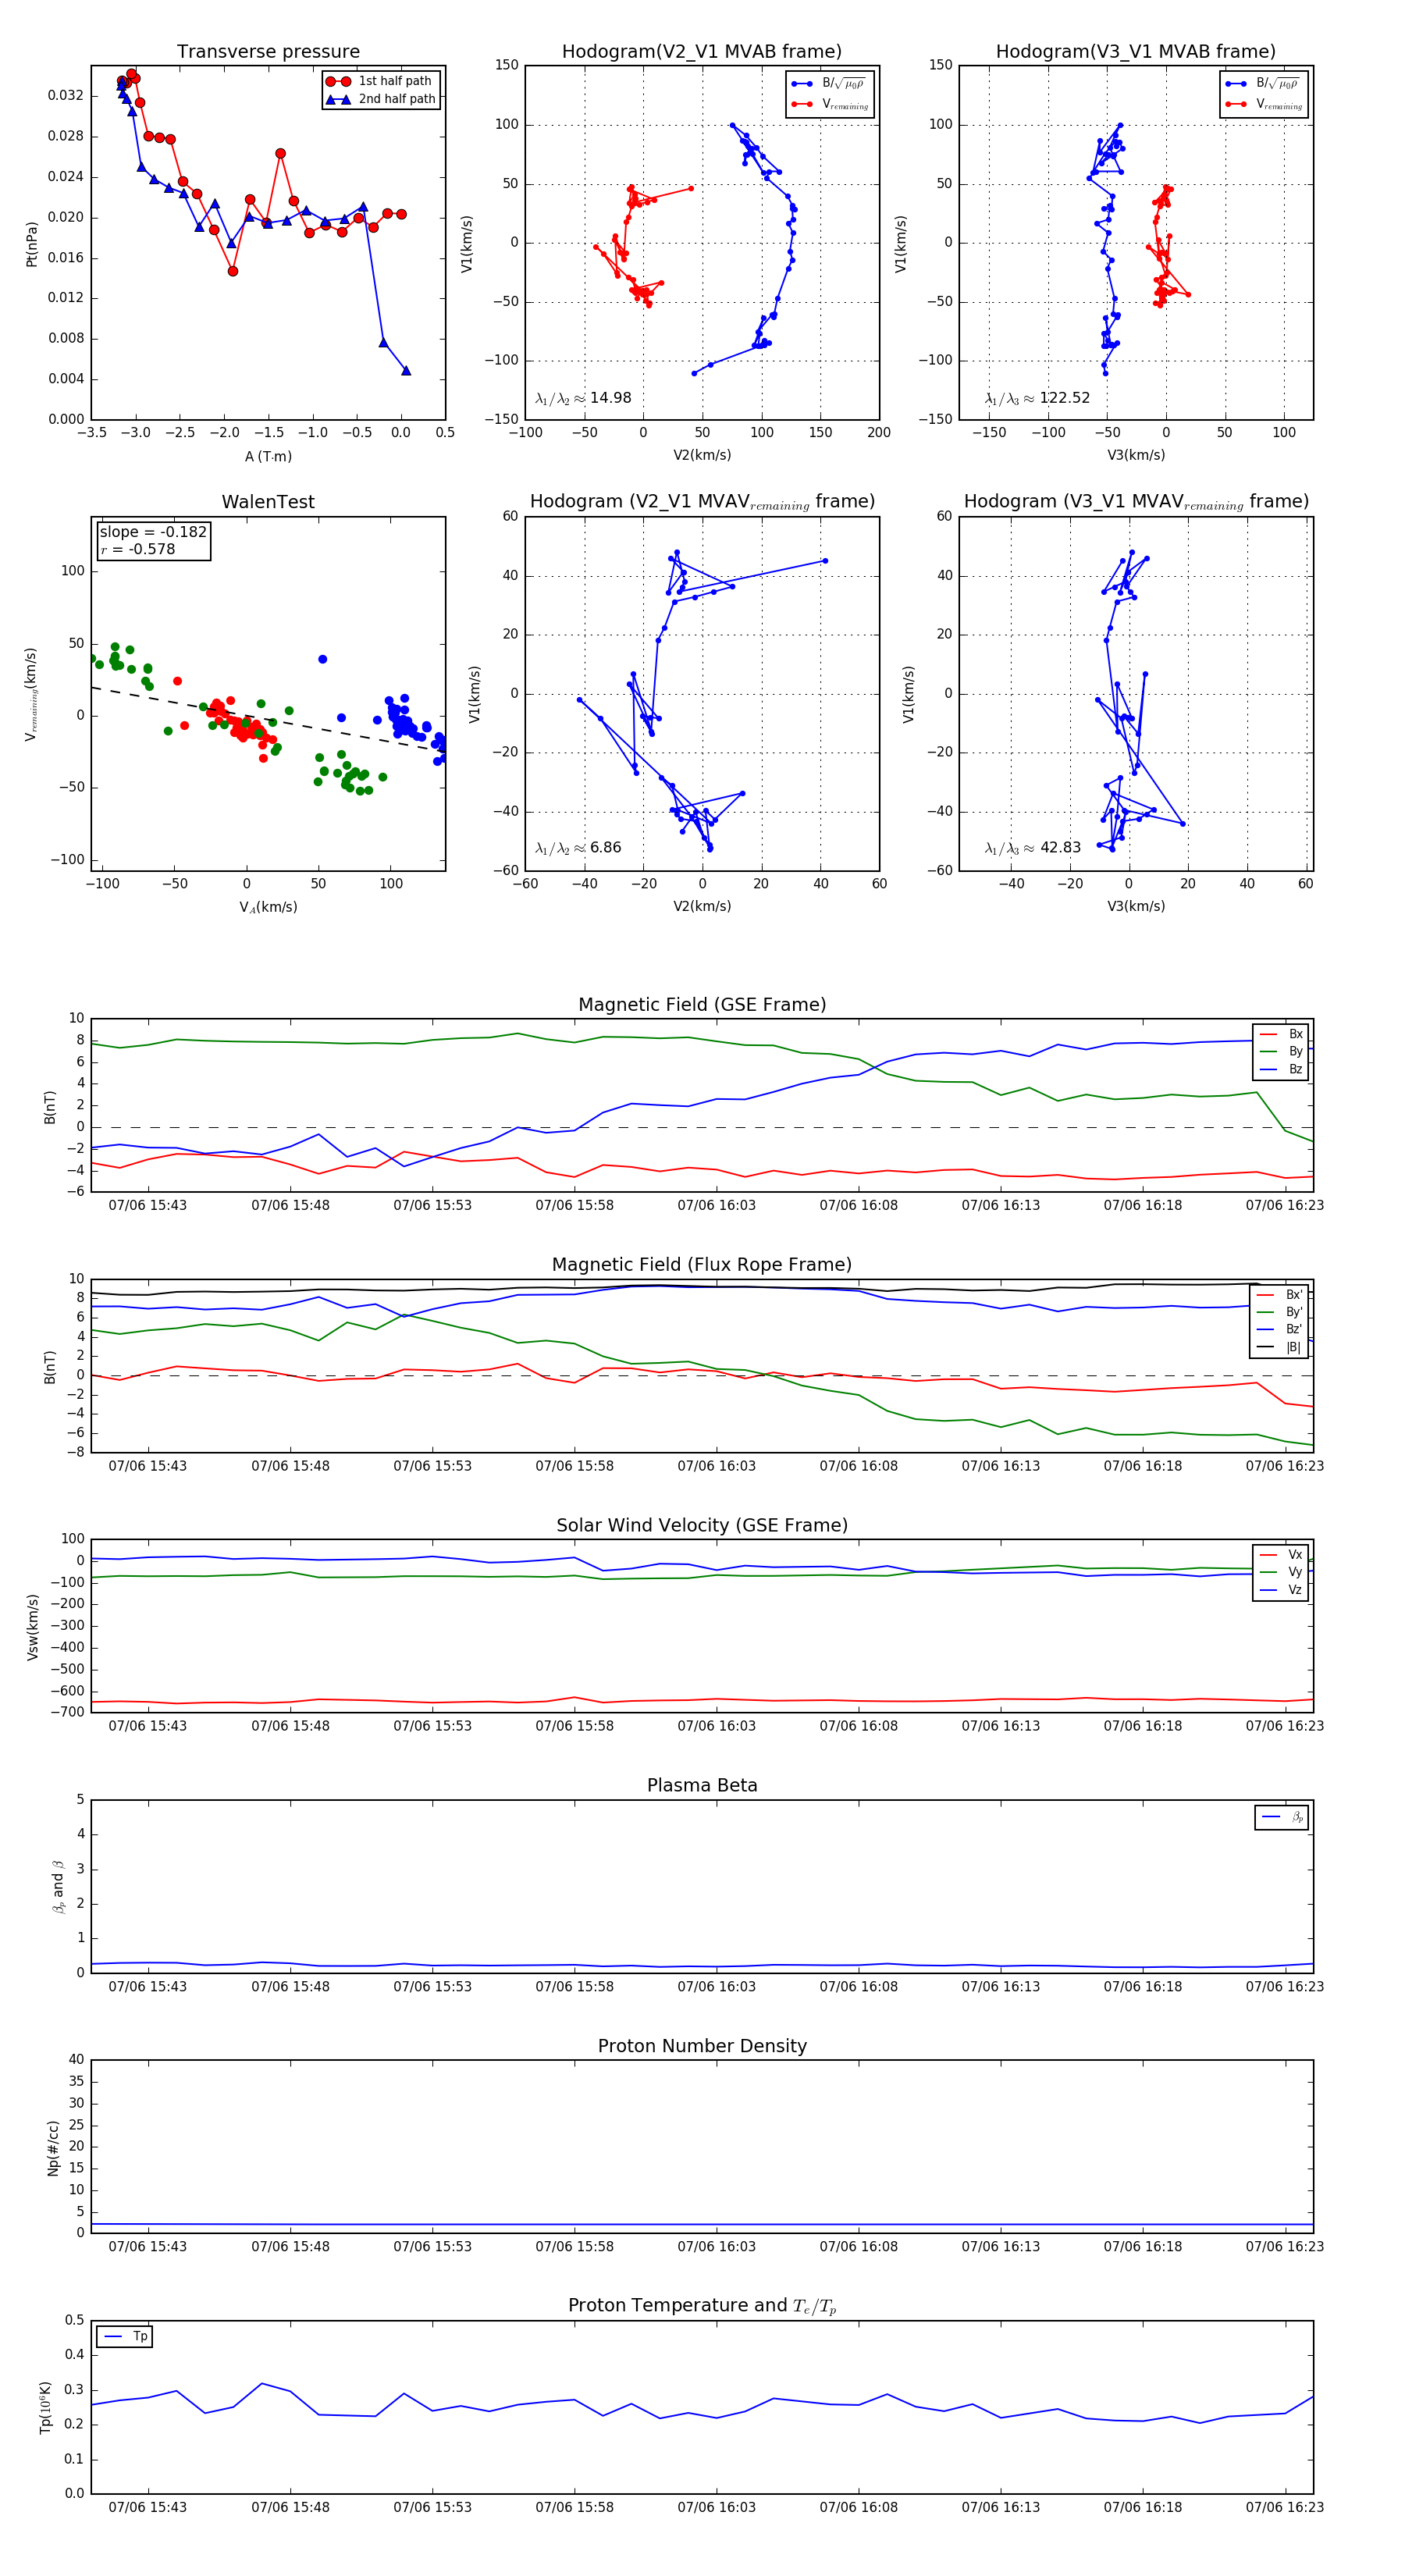Click '1st half path' legend entry

pyautogui.click(x=381, y=81)
